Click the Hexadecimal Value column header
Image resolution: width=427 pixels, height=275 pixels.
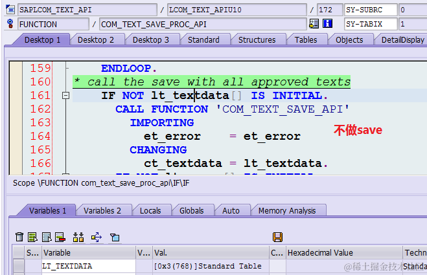[344, 253]
